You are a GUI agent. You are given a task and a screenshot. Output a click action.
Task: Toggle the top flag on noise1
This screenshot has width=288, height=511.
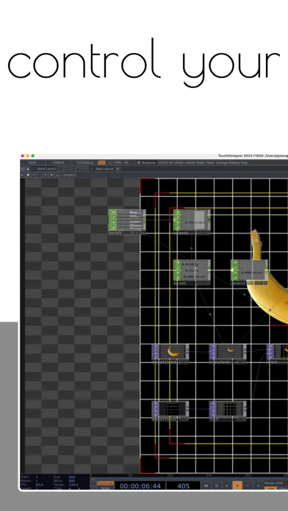(178, 262)
